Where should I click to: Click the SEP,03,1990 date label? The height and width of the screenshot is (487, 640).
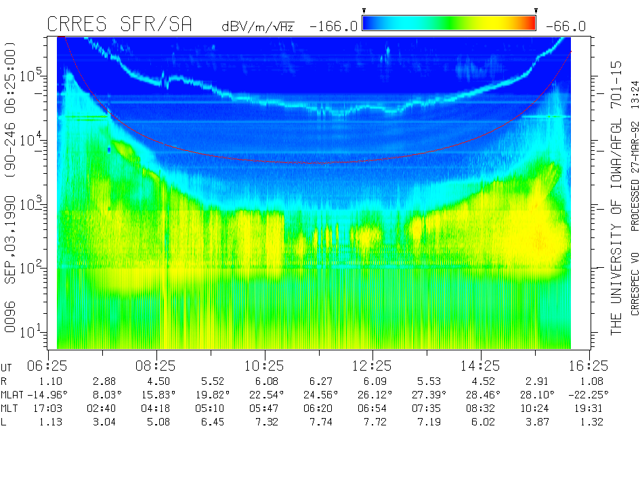point(9,239)
